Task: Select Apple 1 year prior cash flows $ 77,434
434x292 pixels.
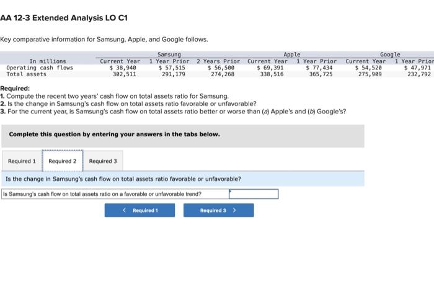Action: pos(319,68)
